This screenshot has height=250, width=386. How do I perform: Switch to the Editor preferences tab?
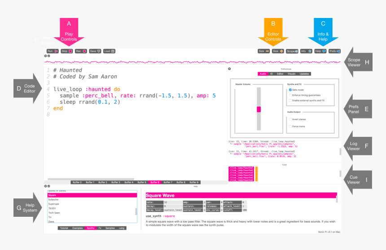tap(280, 74)
